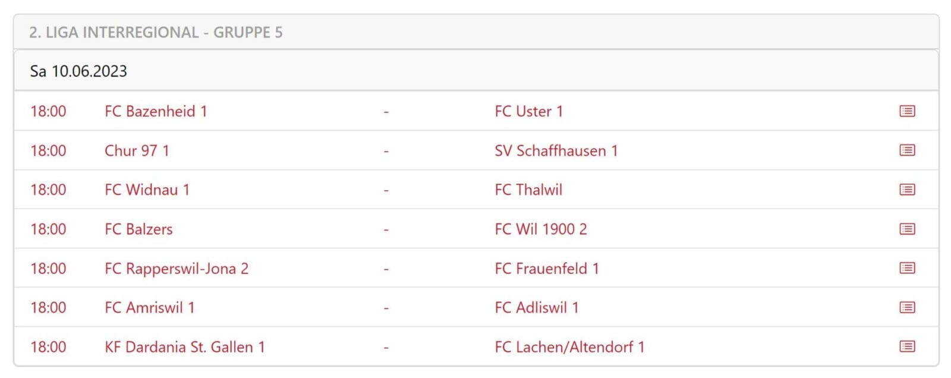
Task: Open FC Uster 1 team link
Action: click(x=528, y=111)
